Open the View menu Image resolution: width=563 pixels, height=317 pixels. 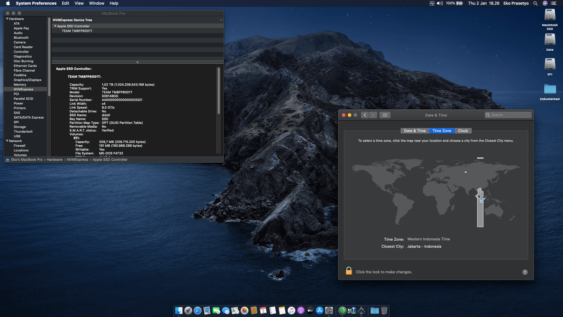[79, 3]
